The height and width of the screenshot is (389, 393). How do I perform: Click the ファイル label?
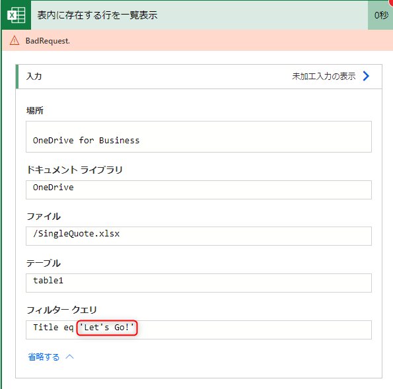click(44, 217)
